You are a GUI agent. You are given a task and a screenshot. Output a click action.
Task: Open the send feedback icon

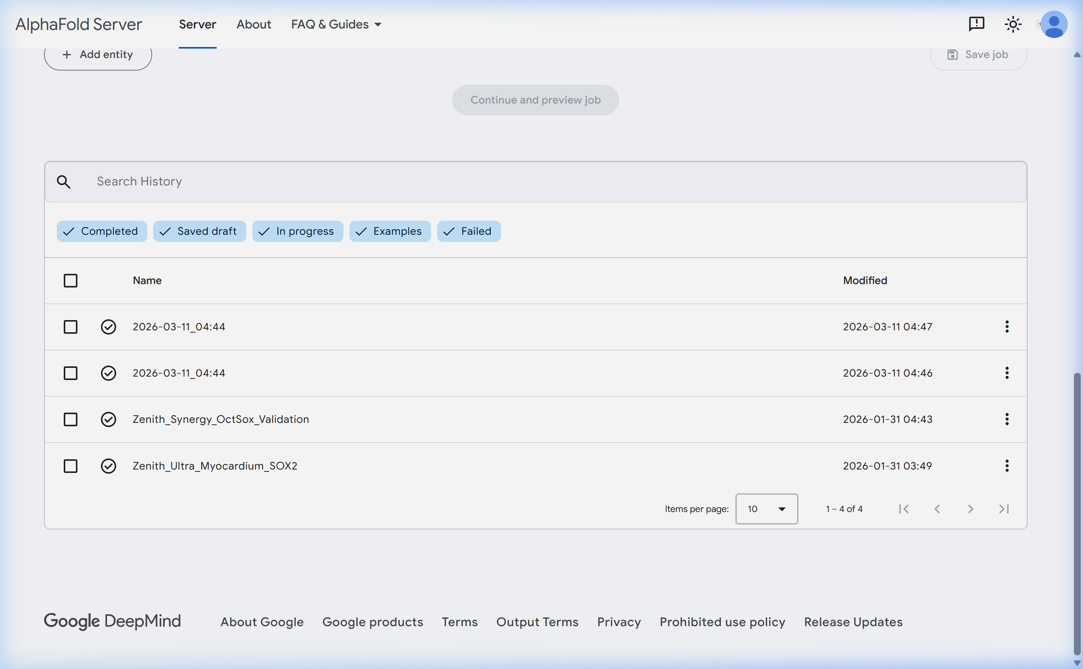(976, 24)
